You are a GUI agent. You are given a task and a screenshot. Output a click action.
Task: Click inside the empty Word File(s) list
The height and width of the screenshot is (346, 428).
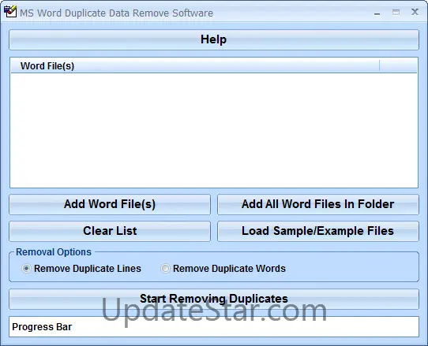(x=214, y=130)
